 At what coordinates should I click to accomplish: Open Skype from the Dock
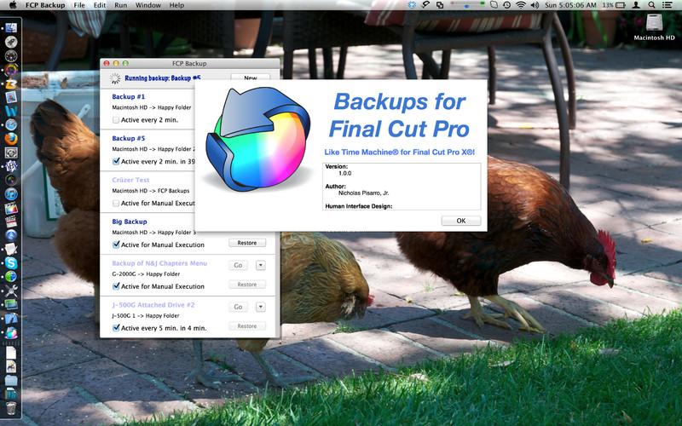point(11,263)
